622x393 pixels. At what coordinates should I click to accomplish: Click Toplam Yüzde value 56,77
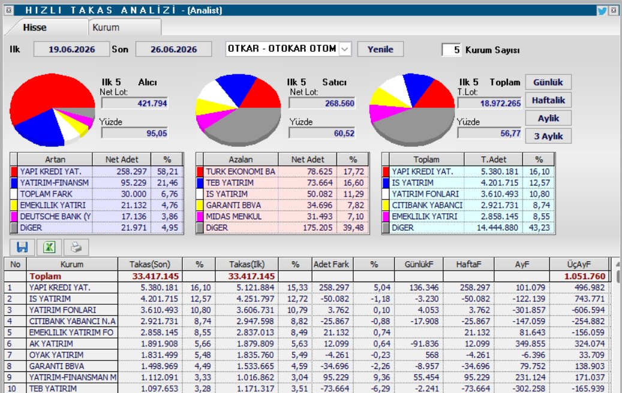[489, 134]
